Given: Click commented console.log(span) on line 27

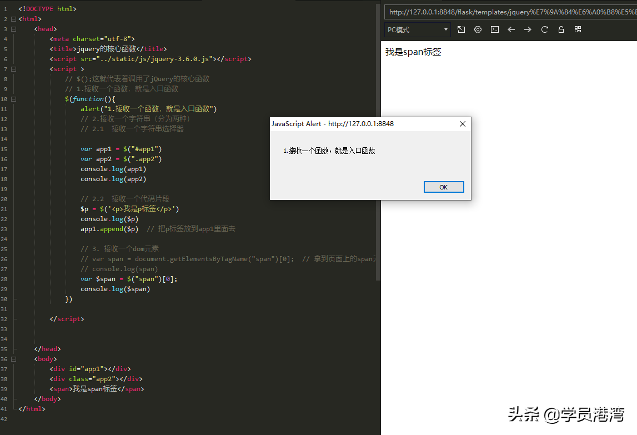Looking at the screenshot, I should click(x=119, y=269).
